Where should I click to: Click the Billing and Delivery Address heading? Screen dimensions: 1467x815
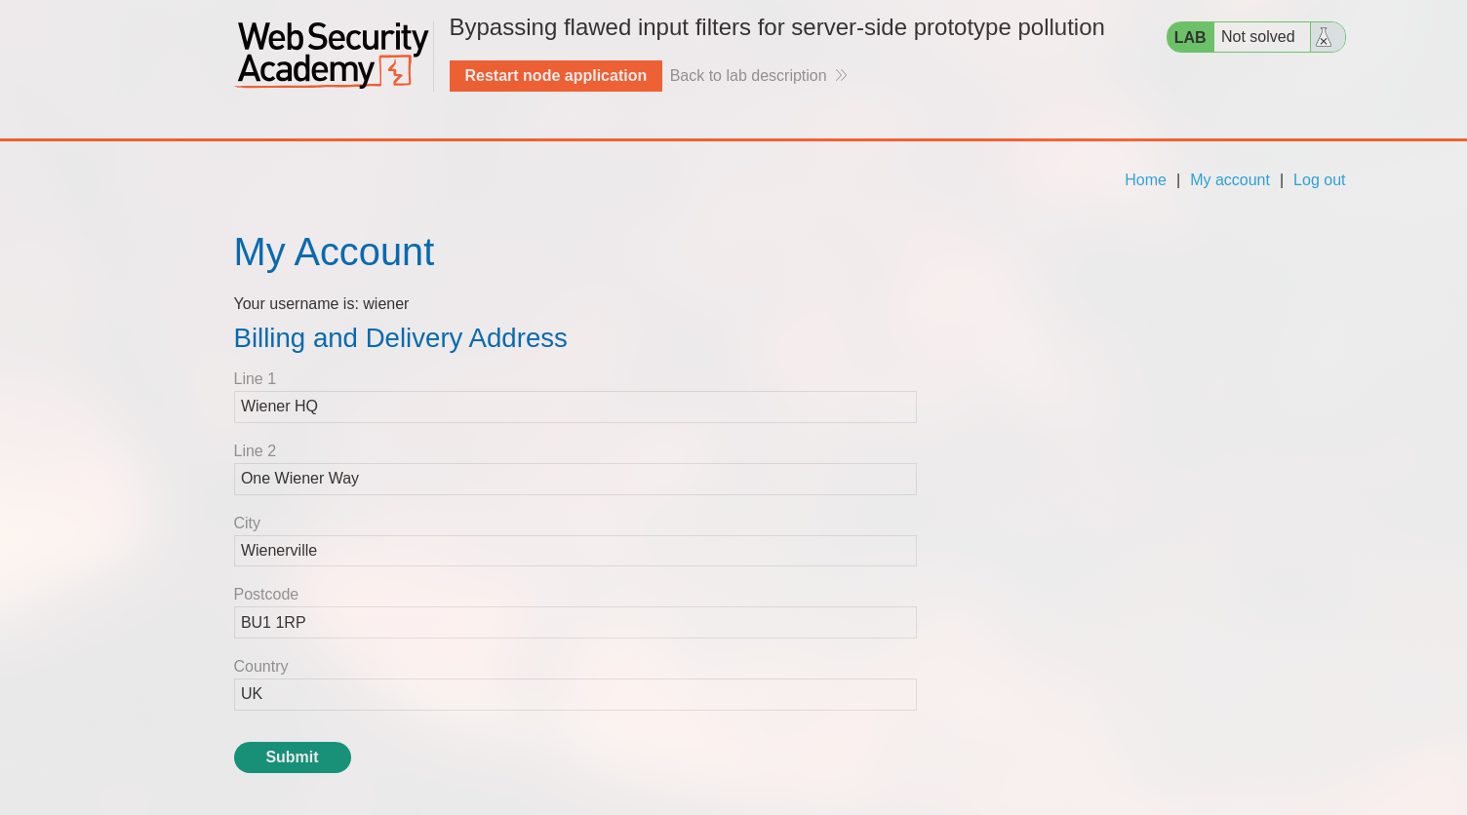[400, 338]
